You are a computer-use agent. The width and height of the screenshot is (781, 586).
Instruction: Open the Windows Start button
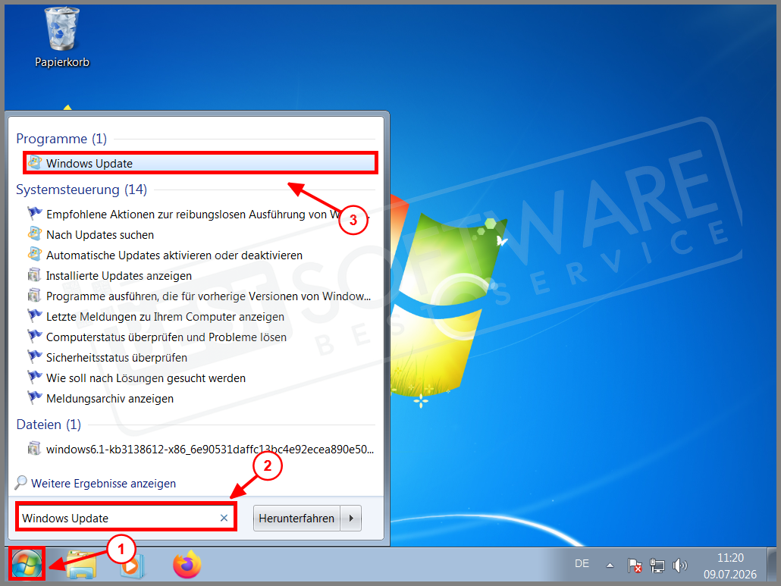point(27,565)
